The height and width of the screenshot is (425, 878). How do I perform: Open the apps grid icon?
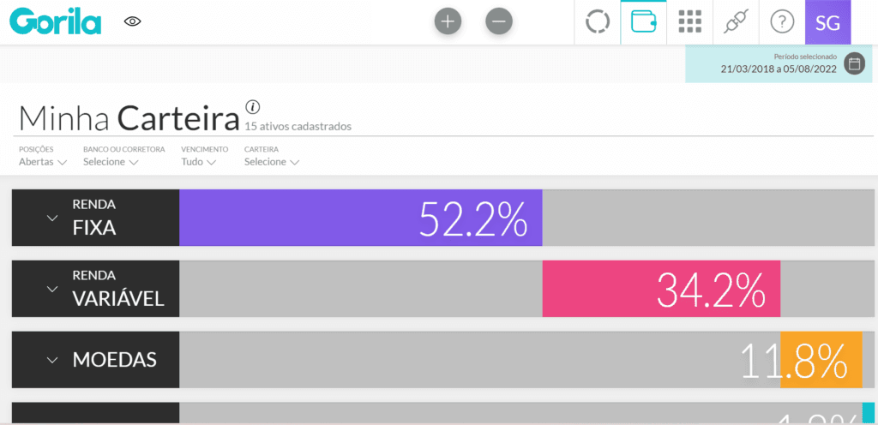(x=690, y=22)
